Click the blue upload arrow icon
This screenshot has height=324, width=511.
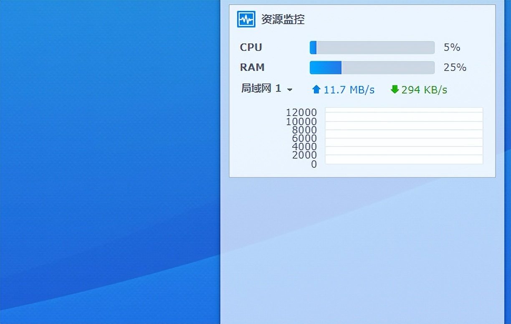(316, 89)
